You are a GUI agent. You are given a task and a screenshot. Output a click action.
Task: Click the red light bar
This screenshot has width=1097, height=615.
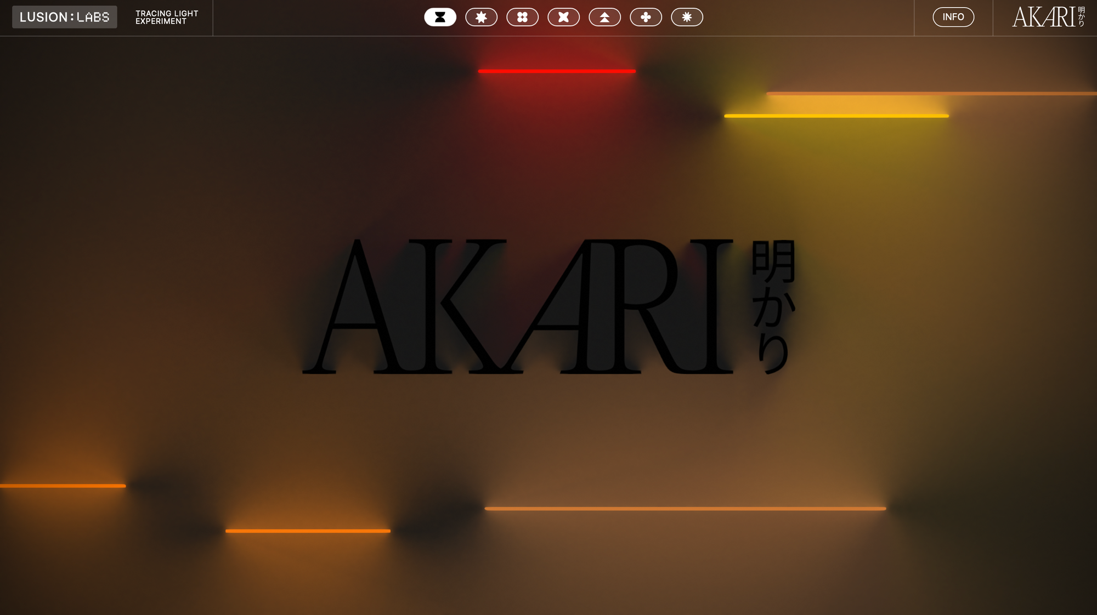[x=557, y=71]
